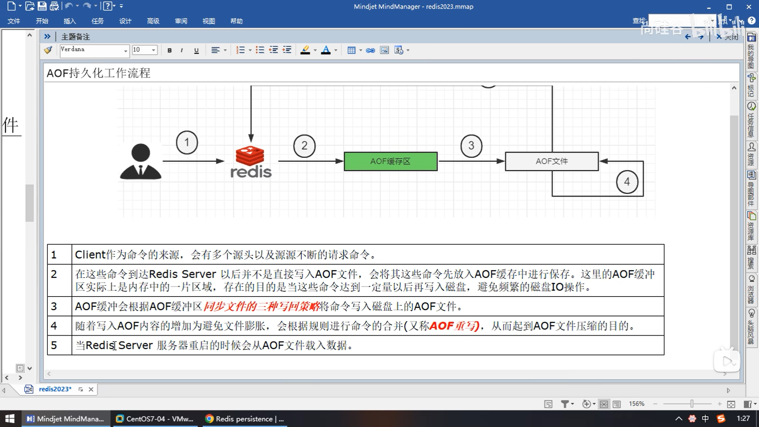
Task: Insert a table via the table icon
Action: (351, 50)
